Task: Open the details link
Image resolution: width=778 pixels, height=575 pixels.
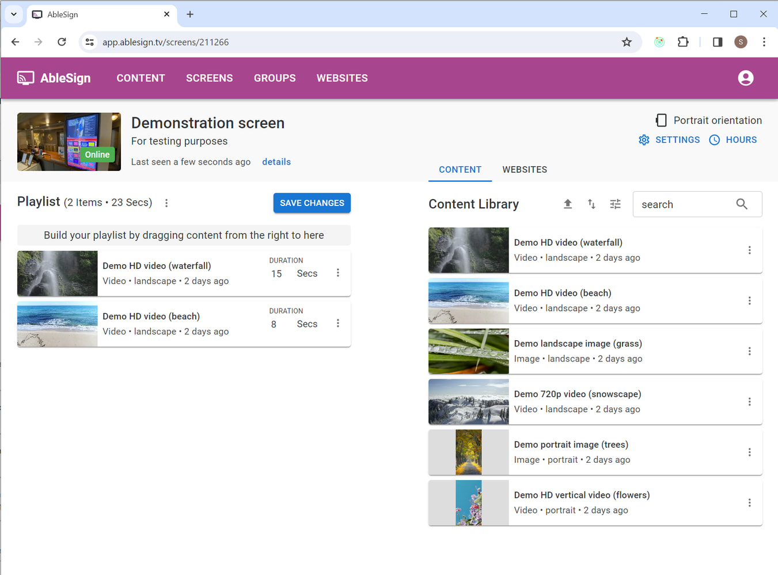Action: coord(276,162)
